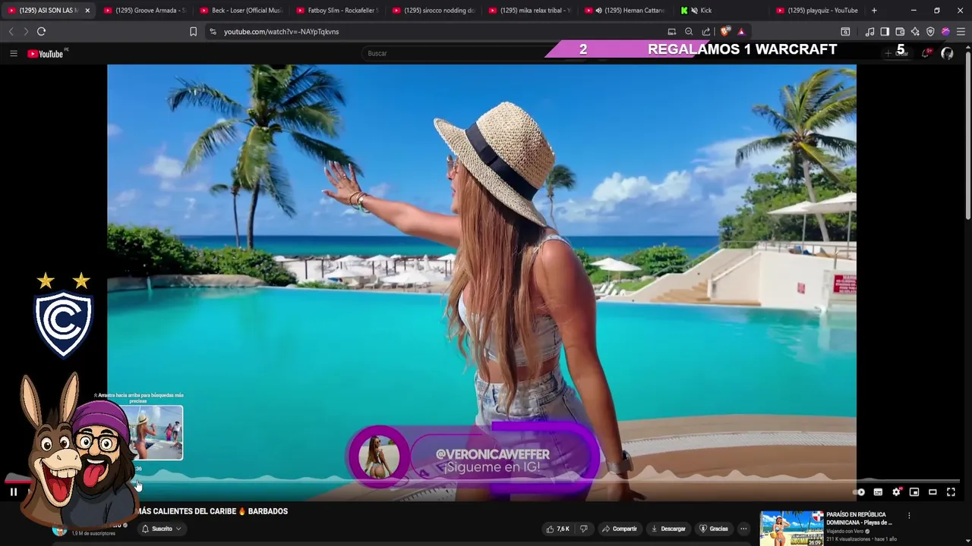The height and width of the screenshot is (546, 972).
Task: Open the YouTube notifications bell
Action: 926,53
